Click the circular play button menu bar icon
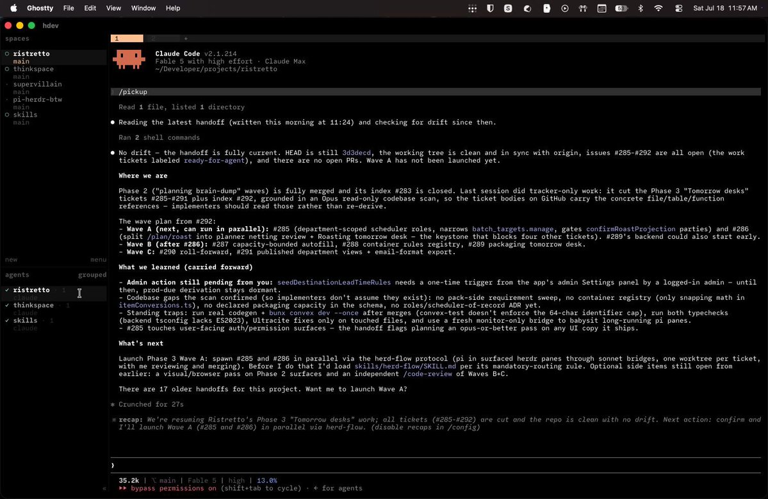 (x=565, y=8)
